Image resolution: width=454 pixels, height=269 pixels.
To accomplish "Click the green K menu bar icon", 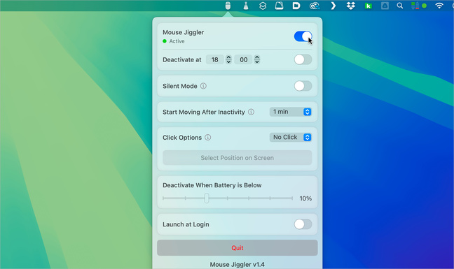I will click(x=369, y=6).
